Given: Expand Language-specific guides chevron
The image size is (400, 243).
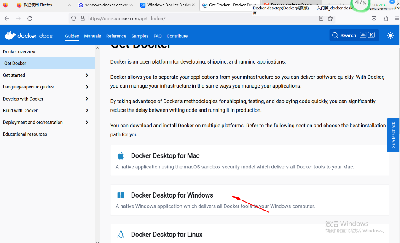Looking at the screenshot, I should click(x=87, y=87).
